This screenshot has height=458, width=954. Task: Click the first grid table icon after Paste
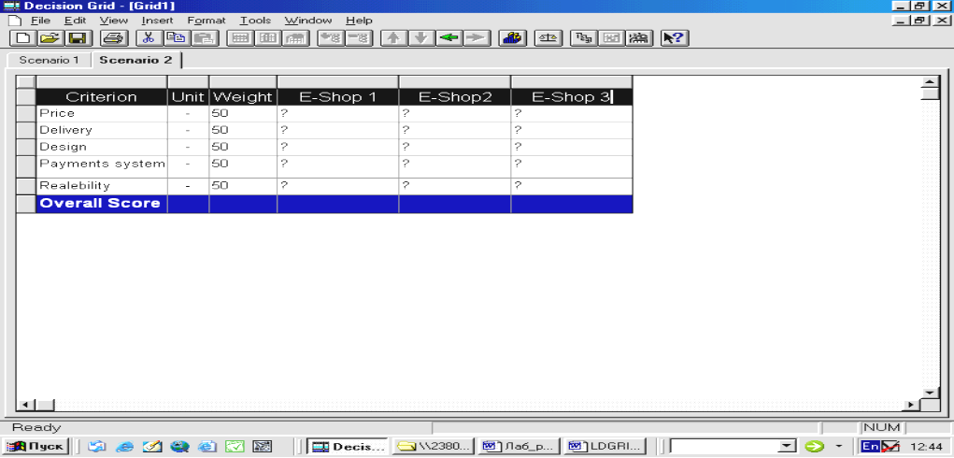point(240,38)
